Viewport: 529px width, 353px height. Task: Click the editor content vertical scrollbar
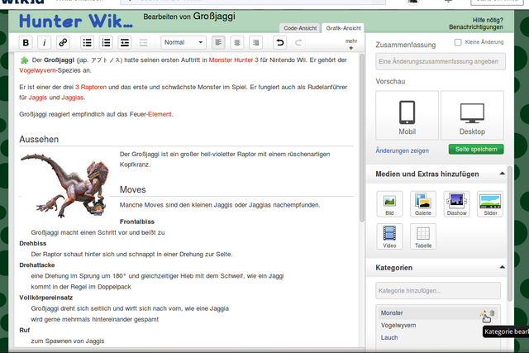362,138
